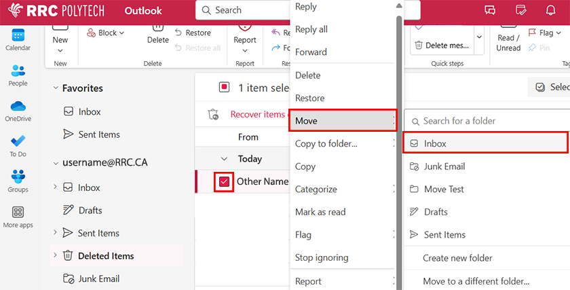Click Create new folder option
Viewport: 570px width, 290px height.
pos(457,258)
